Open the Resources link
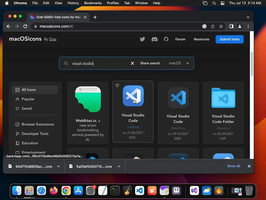Viewport: 266px width, 200px height. [x=202, y=39]
